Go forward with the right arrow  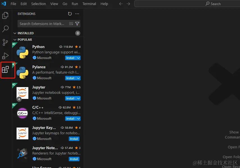pos(128,4)
